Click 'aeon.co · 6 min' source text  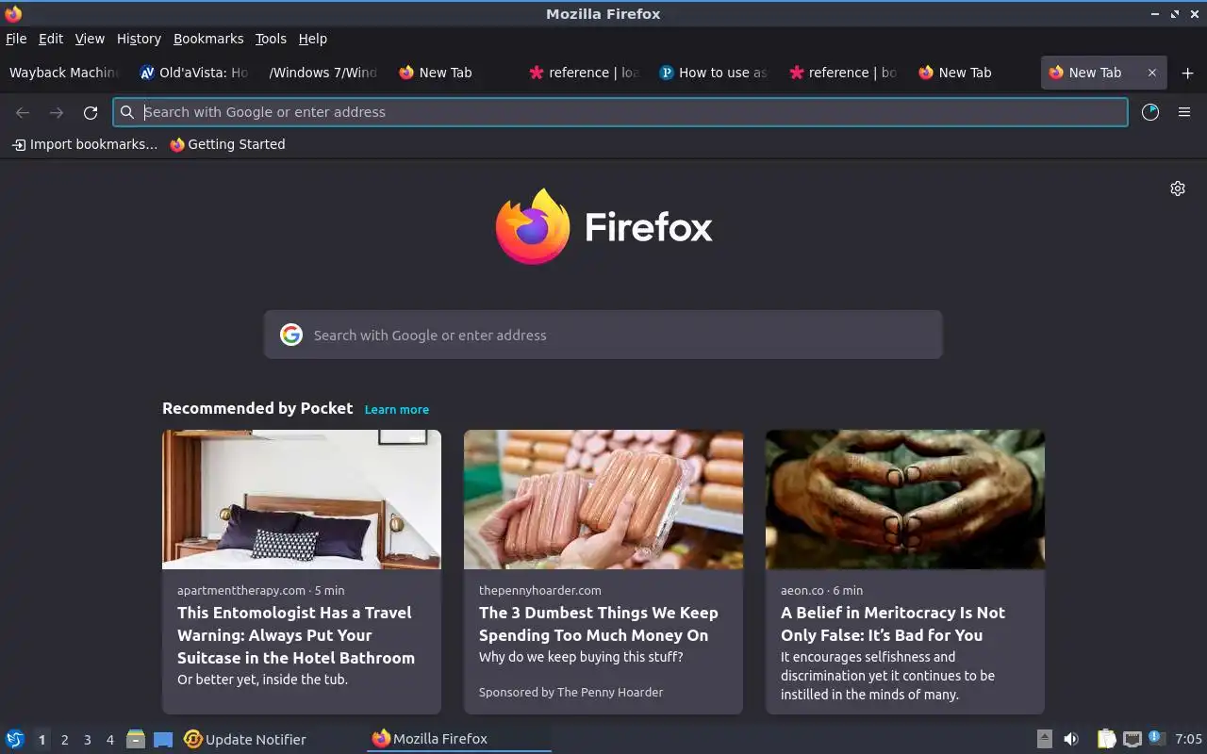click(821, 590)
